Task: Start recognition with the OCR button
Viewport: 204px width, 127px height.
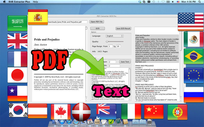Action: (x=98, y=28)
